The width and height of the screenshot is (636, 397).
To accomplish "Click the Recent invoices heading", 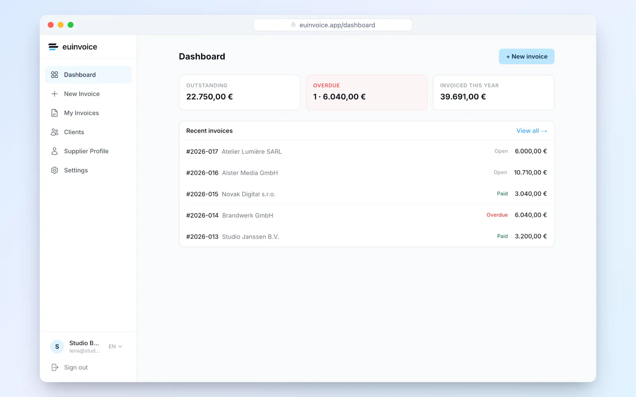I will coord(209,131).
